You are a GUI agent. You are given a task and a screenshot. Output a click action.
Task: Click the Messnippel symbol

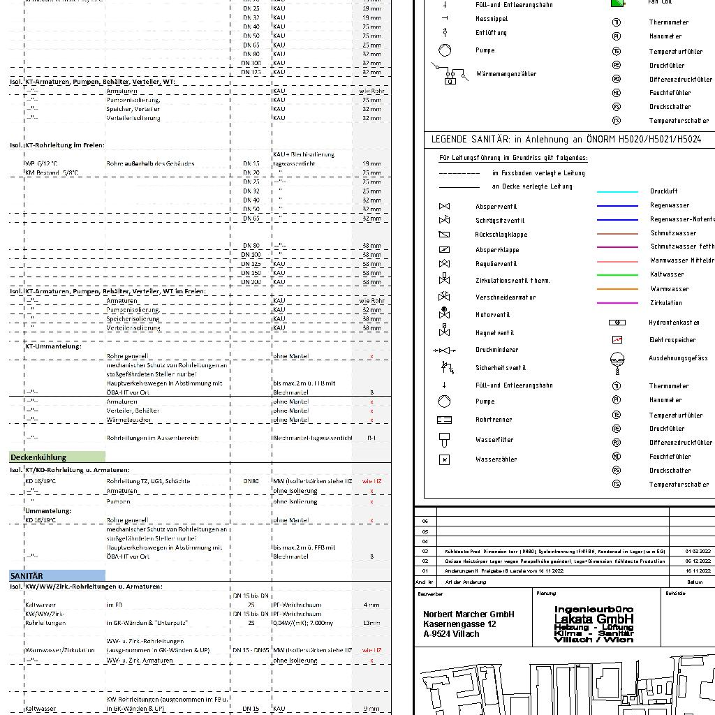click(x=445, y=18)
